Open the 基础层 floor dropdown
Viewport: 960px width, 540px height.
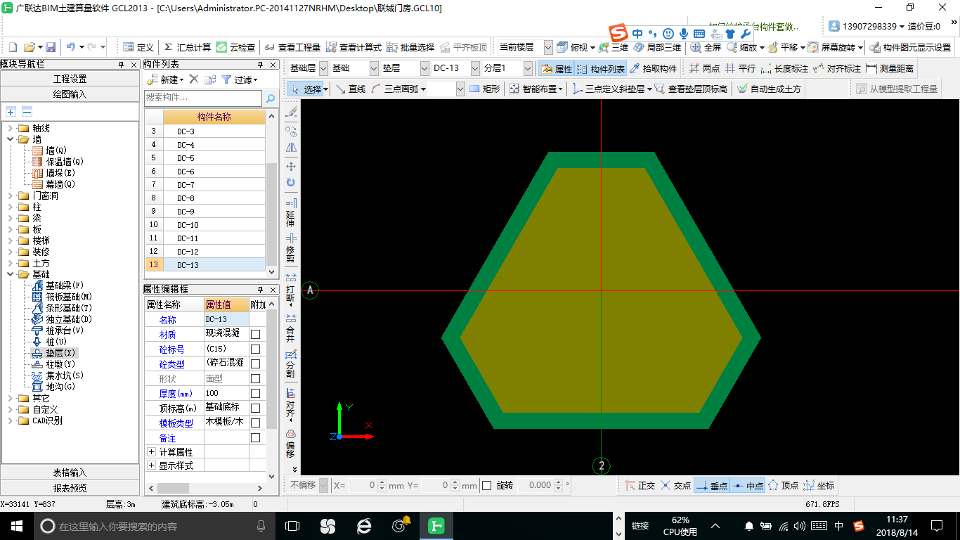click(x=323, y=69)
